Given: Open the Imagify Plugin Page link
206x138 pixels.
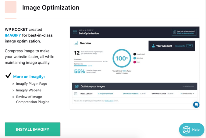Looking at the screenshot, I should point(31,83).
